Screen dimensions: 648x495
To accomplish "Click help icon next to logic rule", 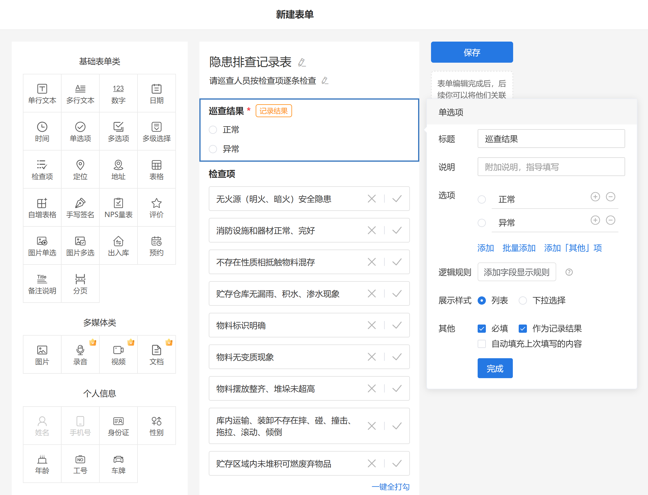I will pos(569,272).
